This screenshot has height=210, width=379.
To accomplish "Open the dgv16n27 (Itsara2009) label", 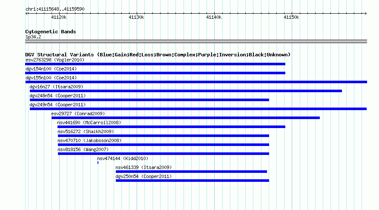I will (56, 87).
